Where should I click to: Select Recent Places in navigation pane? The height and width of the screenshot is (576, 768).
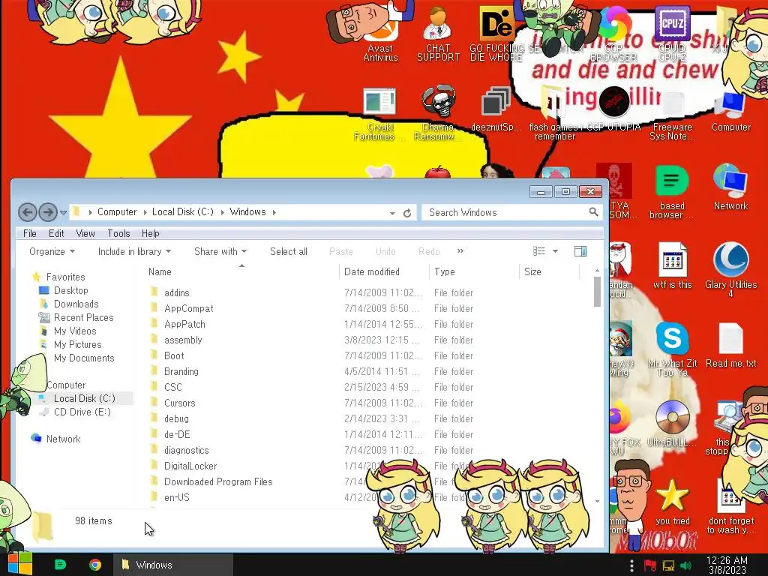click(83, 317)
